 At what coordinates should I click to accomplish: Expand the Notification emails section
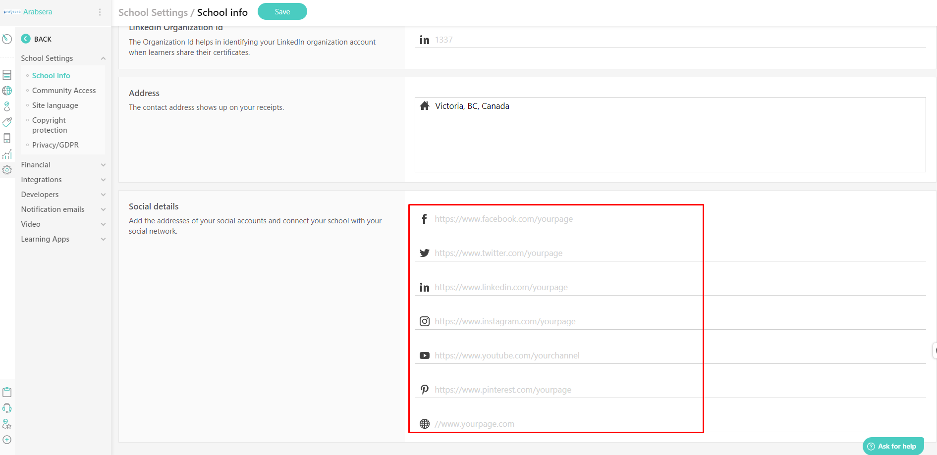pos(63,209)
